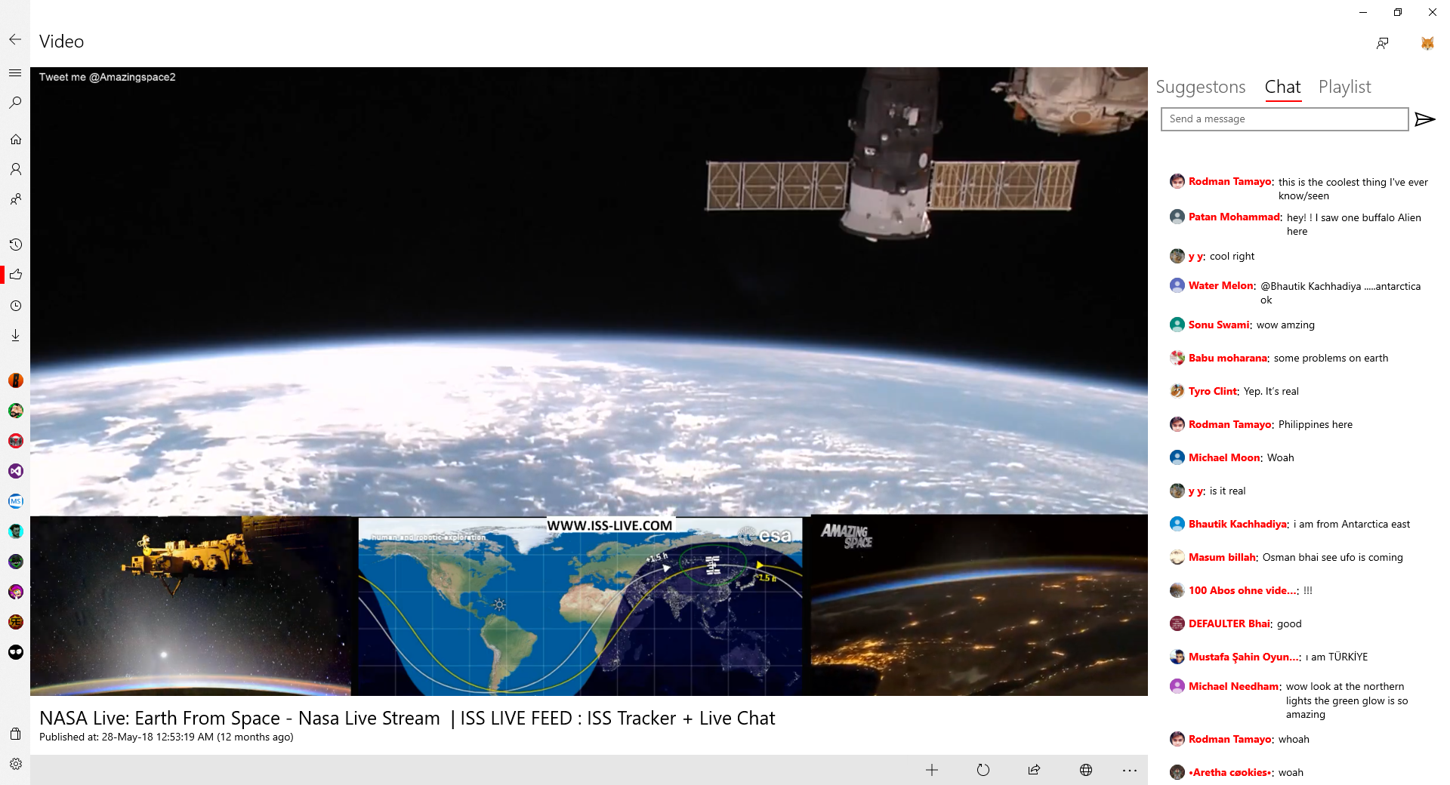Click the back arrow button
The width and height of the screenshot is (1450, 785).
coord(15,40)
